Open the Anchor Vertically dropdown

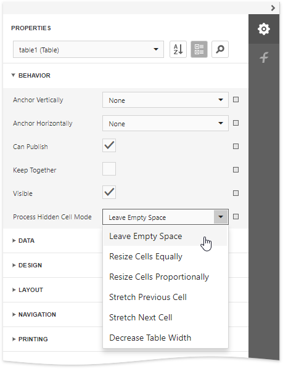pos(165,100)
